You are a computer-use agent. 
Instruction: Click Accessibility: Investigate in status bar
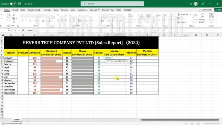click(12, 124)
